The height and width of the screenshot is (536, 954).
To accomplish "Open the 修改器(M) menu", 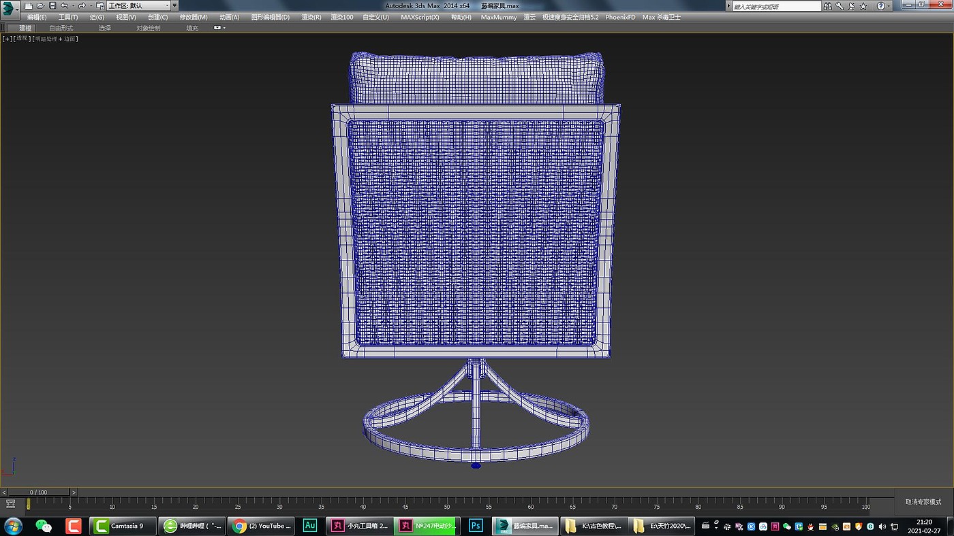I will tap(194, 17).
